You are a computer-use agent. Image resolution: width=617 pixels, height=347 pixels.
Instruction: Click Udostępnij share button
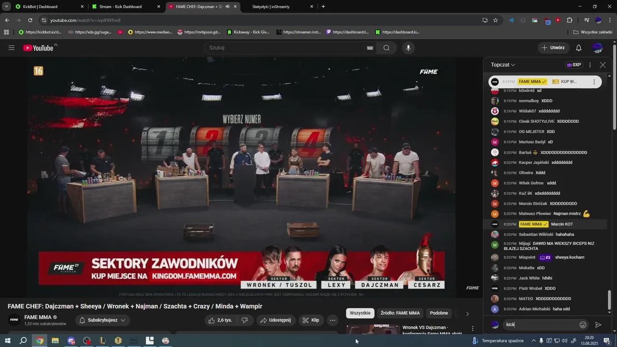point(276,320)
